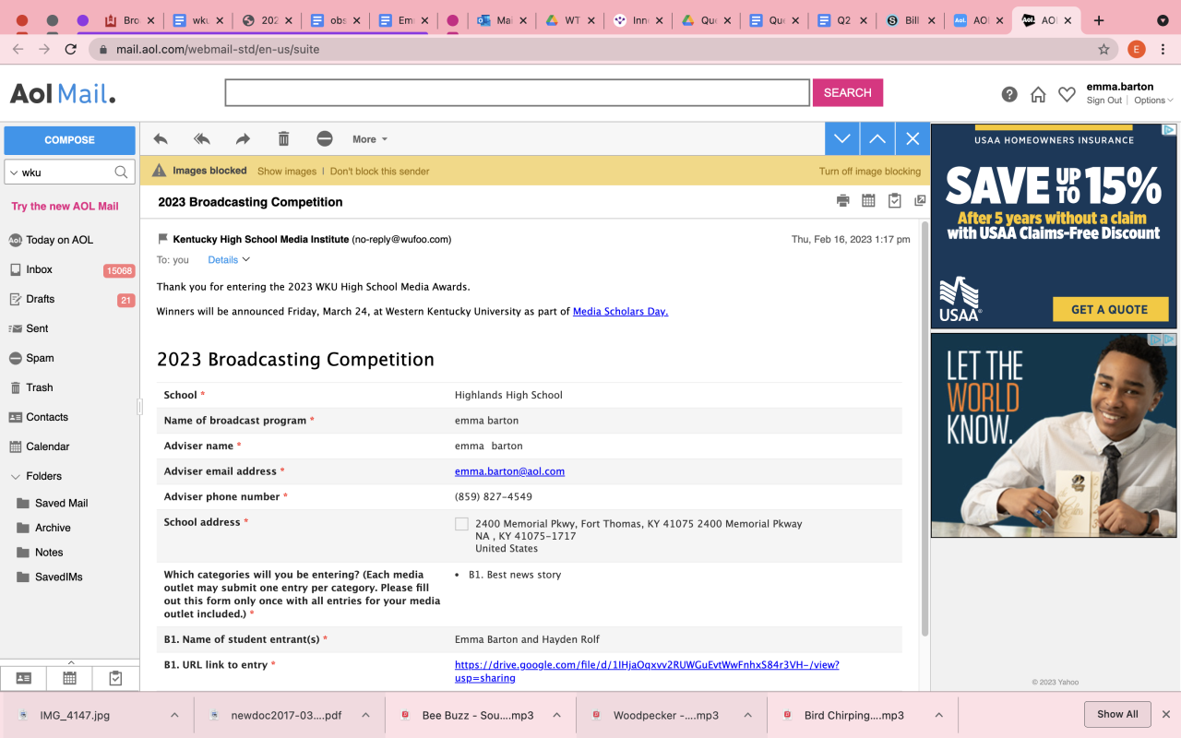
Task: Reload the page in the browser
Action: pyautogui.click(x=69, y=49)
